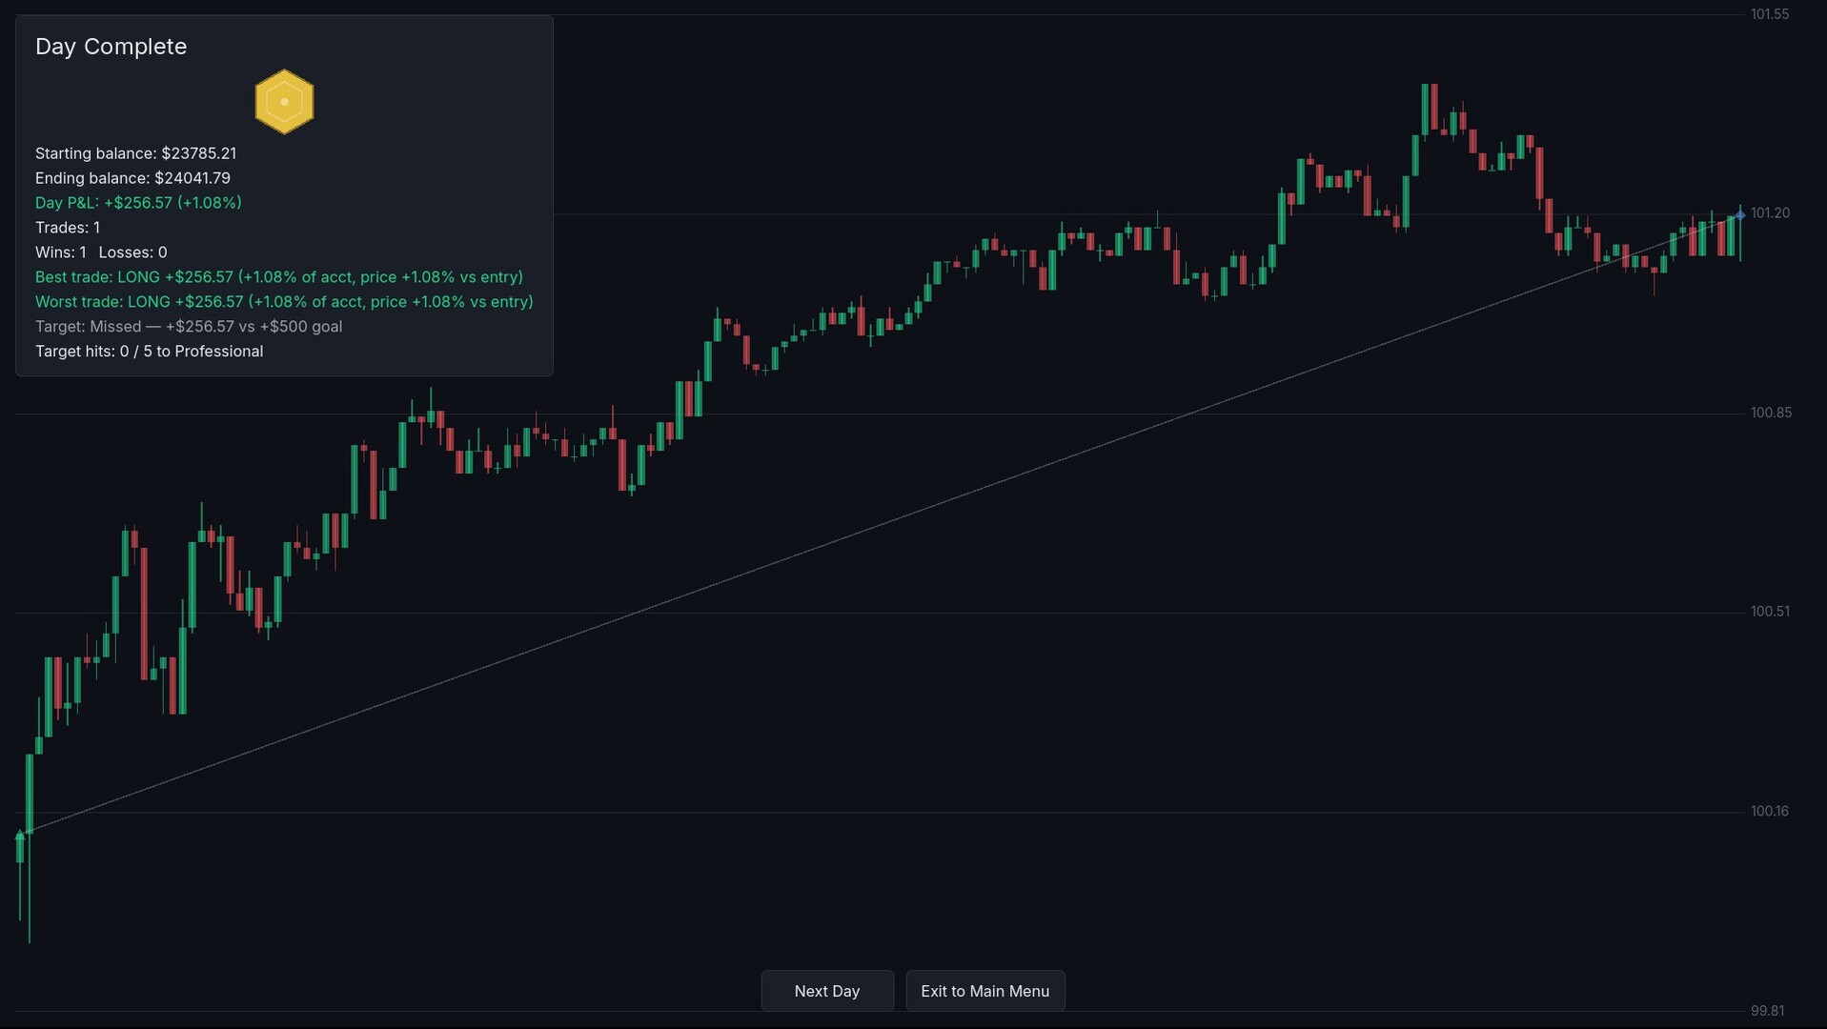Click the Target Missed goal line
The image size is (1827, 1029).
(189, 327)
